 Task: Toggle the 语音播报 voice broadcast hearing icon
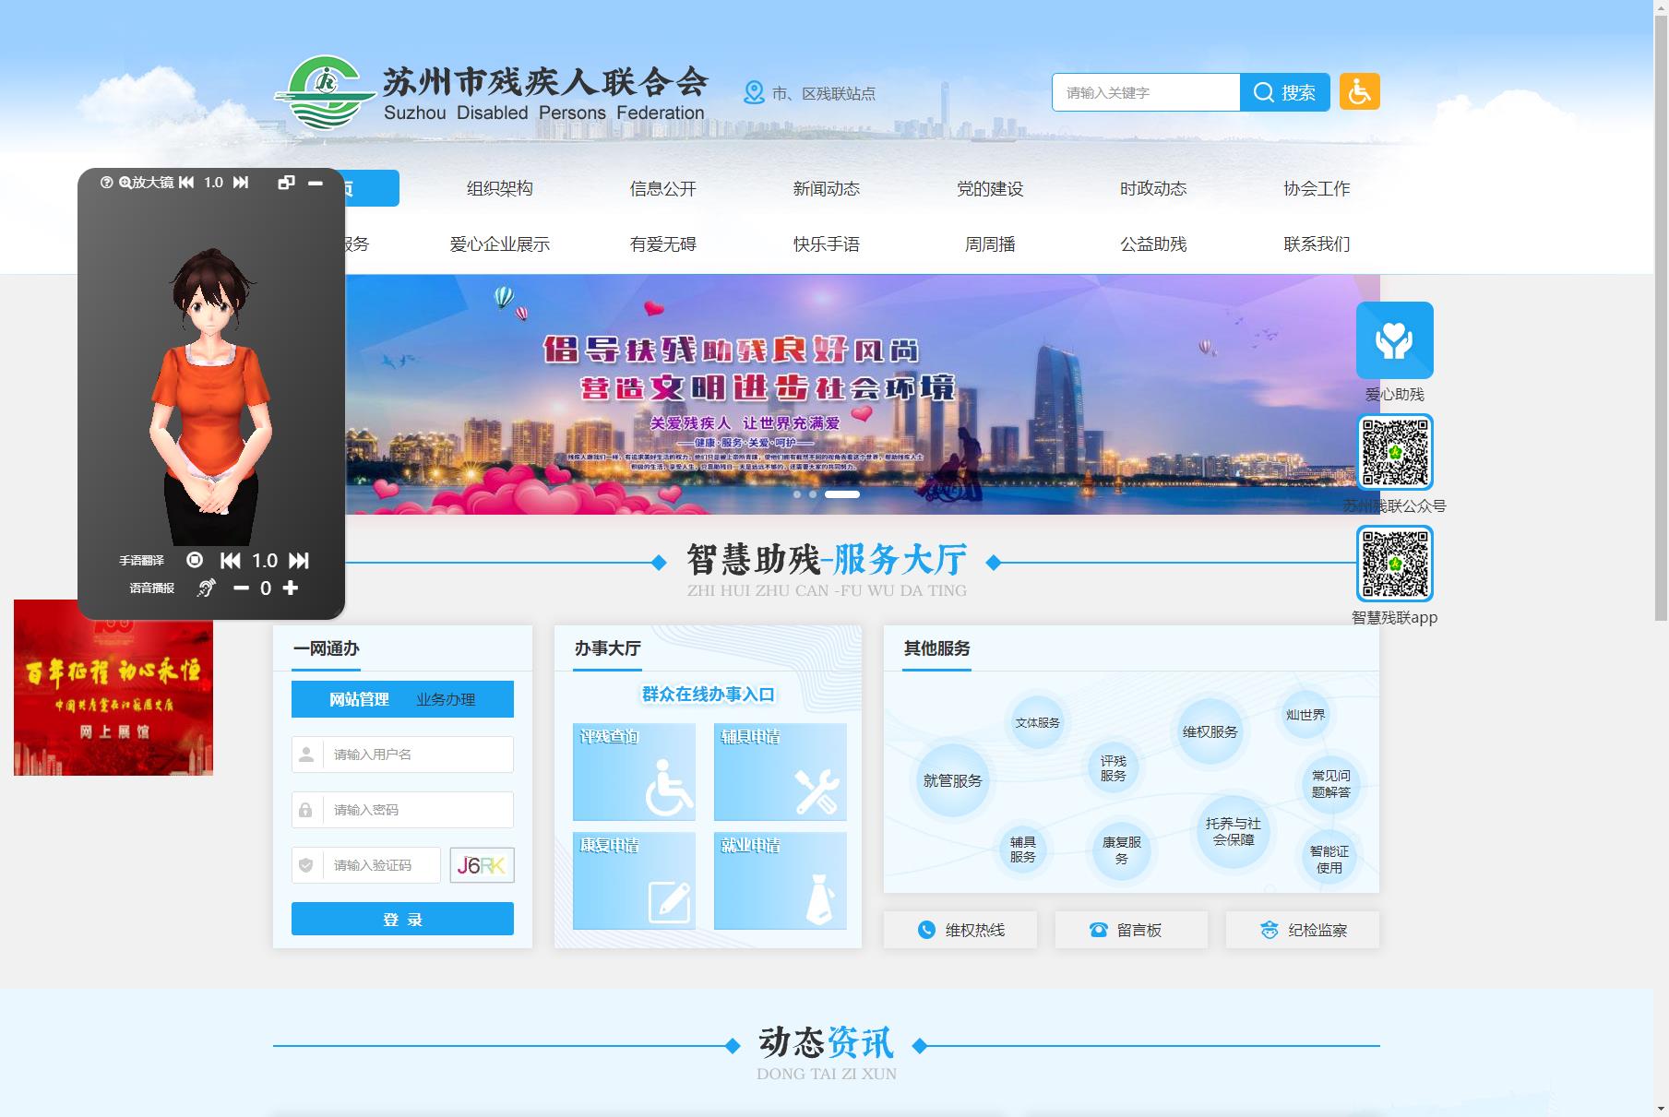(x=208, y=588)
